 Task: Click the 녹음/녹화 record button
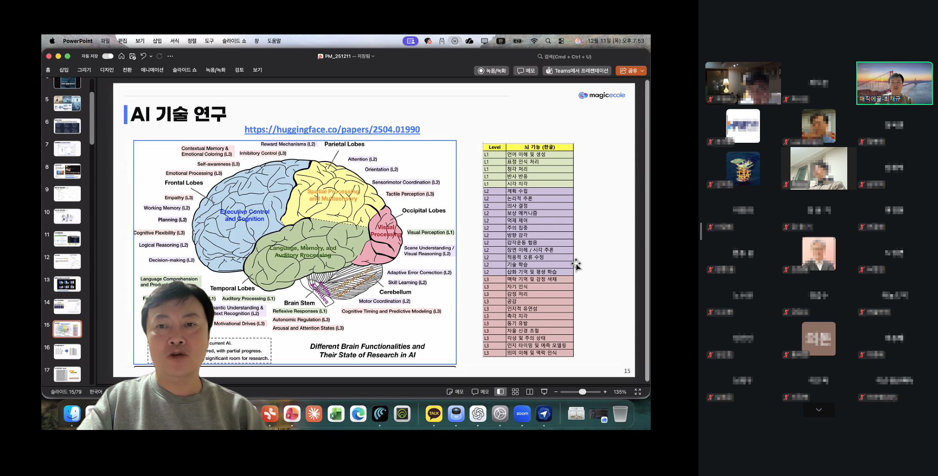[x=492, y=71]
